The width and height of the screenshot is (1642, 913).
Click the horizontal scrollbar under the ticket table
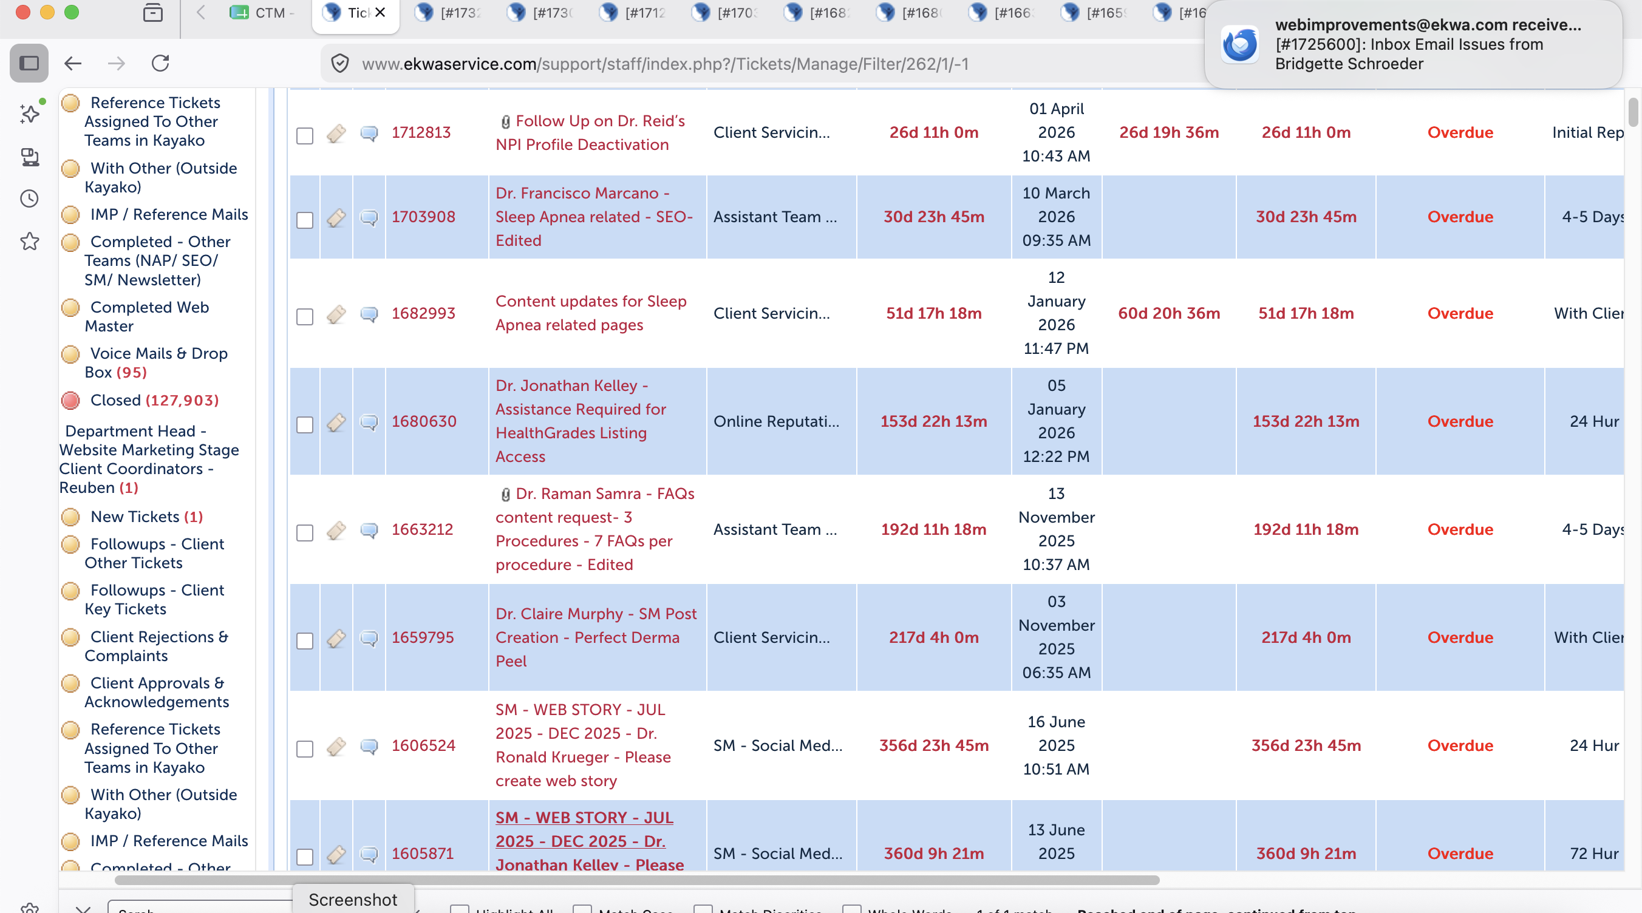click(x=637, y=880)
